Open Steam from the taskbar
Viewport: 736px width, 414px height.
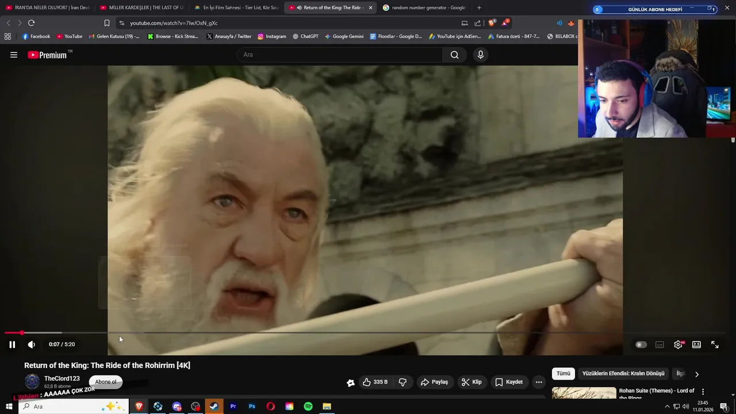click(214, 407)
